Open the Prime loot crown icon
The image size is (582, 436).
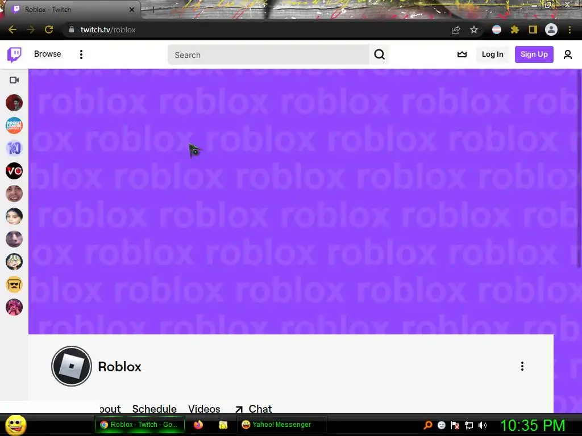pyautogui.click(x=462, y=54)
